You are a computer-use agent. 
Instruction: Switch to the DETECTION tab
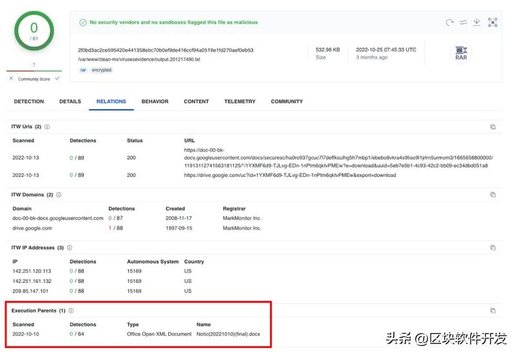point(28,101)
